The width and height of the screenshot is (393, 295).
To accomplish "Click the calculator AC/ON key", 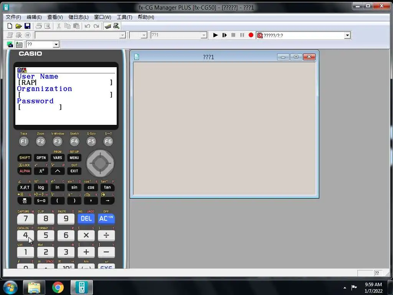I will pos(106,219).
